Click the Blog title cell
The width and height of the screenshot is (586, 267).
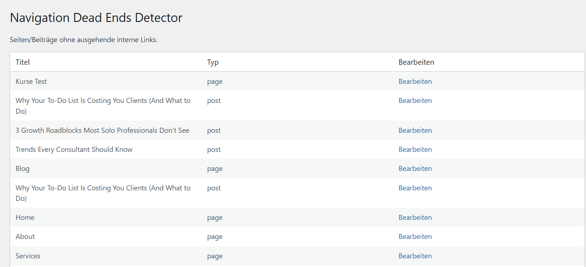point(22,168)
